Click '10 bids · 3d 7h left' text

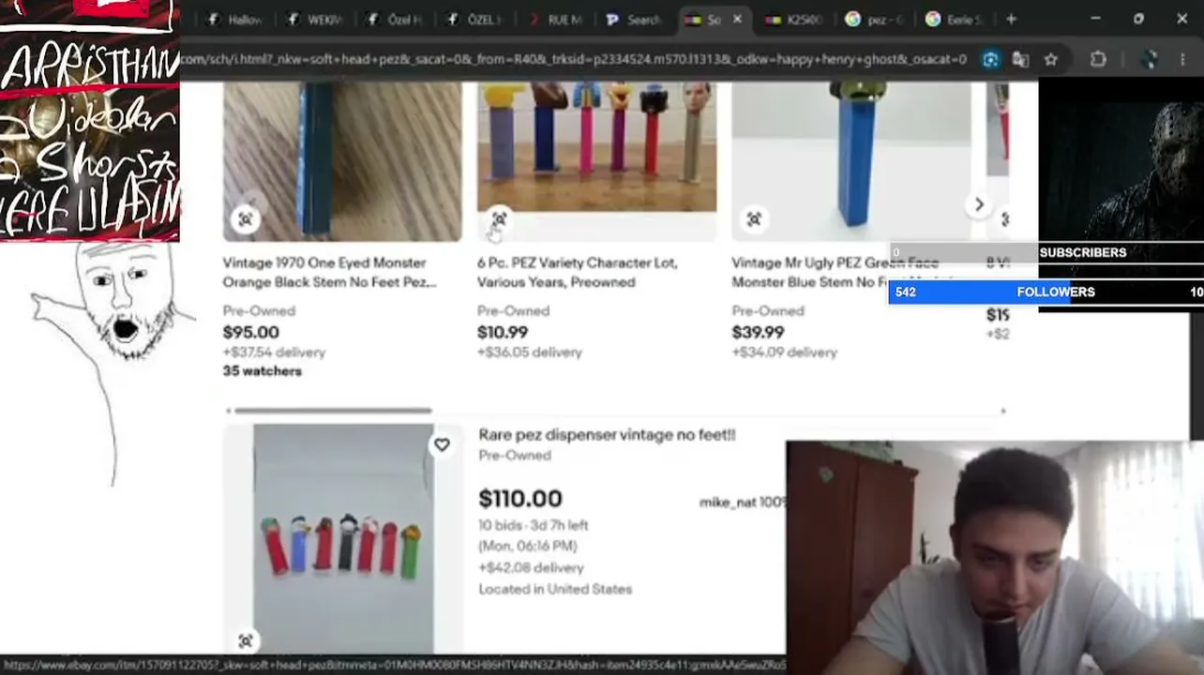pos(534,525)
